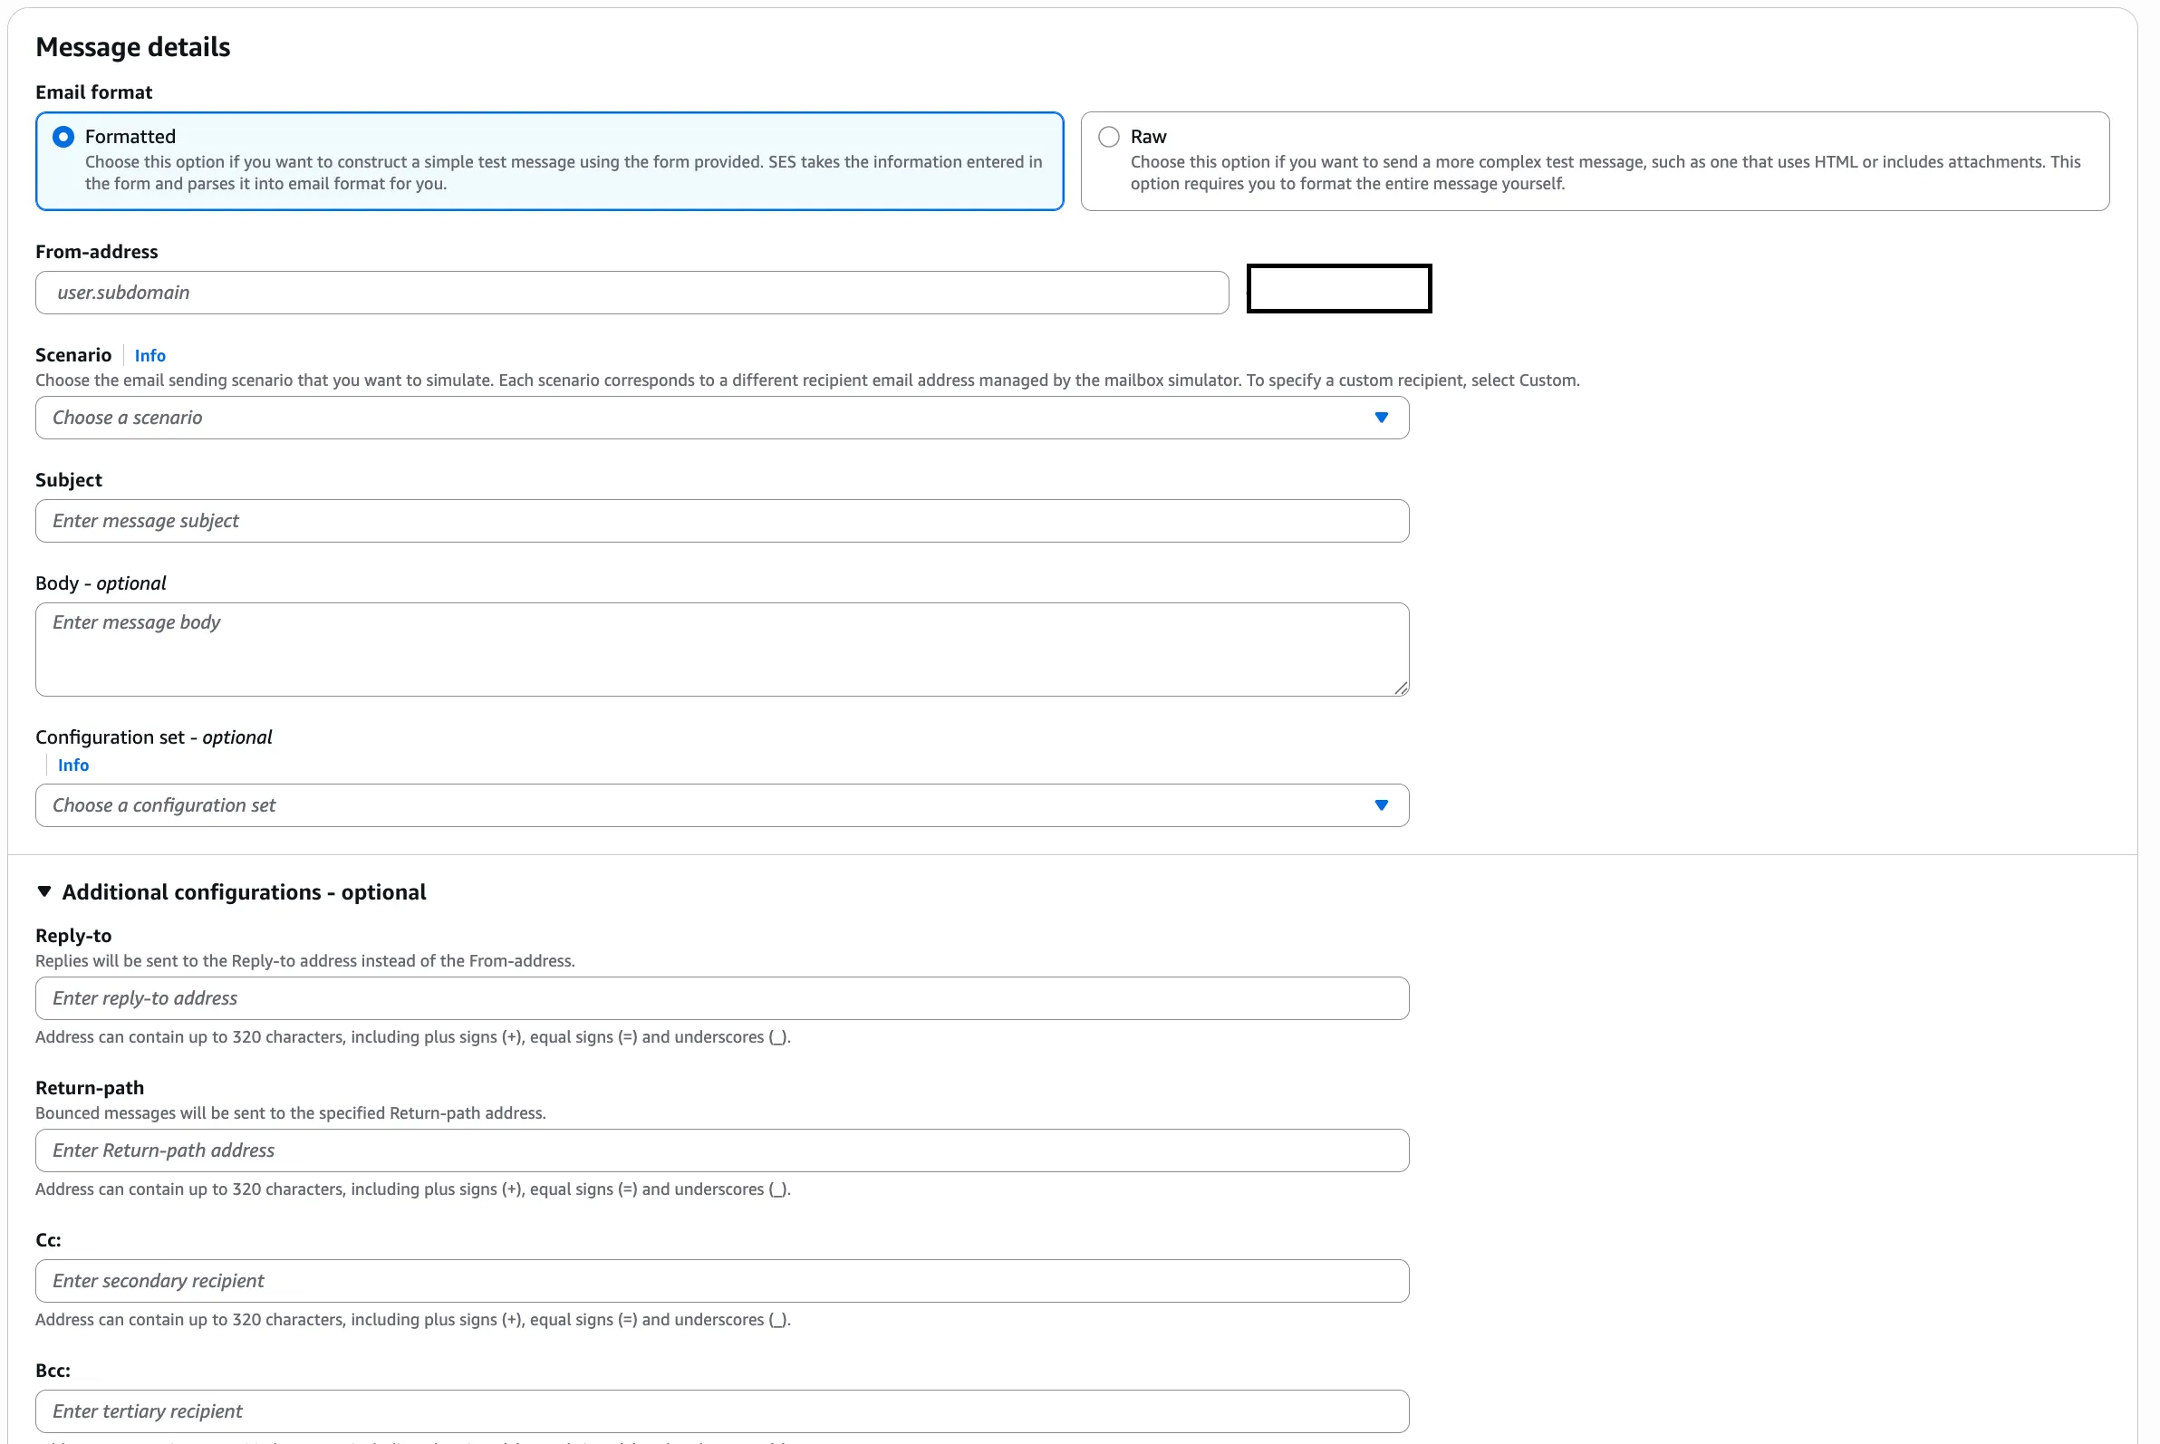Click the Reply-to address field
The height and width of the screenshot is (1444, 2160).
click(x=721, y=998)
